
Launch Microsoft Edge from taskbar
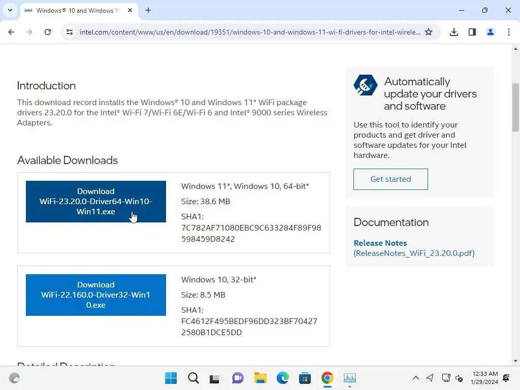pyautogui.click(x=282, y=378)
